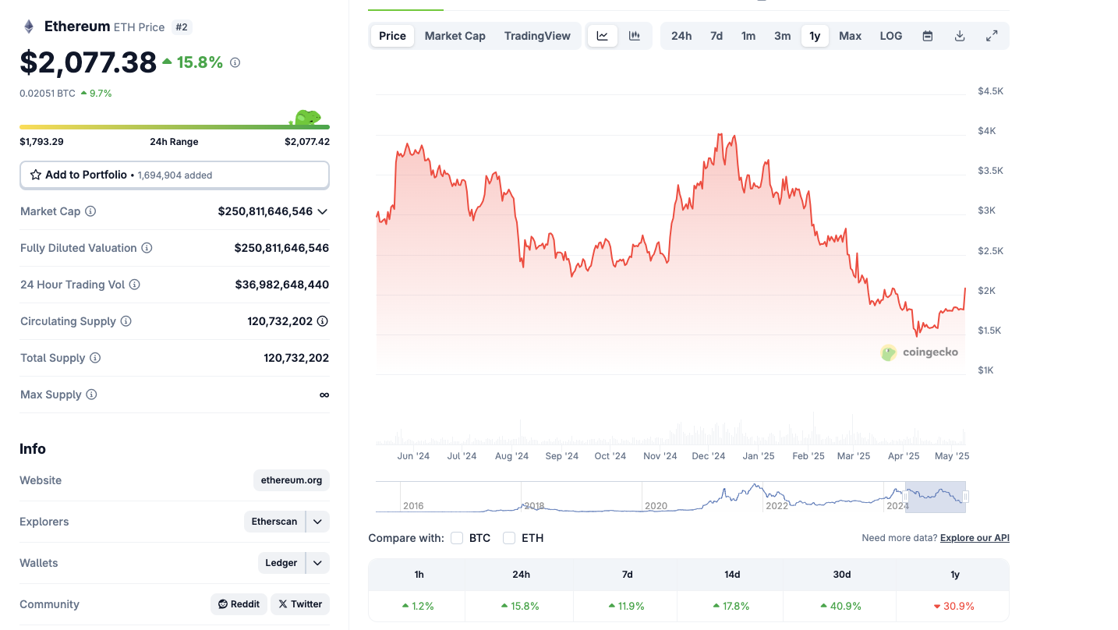Select the Market Cap chart tab
The width and height of the screenshot is (1118, 630).
[455, 36]
